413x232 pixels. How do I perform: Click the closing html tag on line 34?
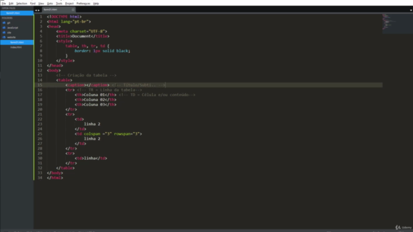coord(55,178)
